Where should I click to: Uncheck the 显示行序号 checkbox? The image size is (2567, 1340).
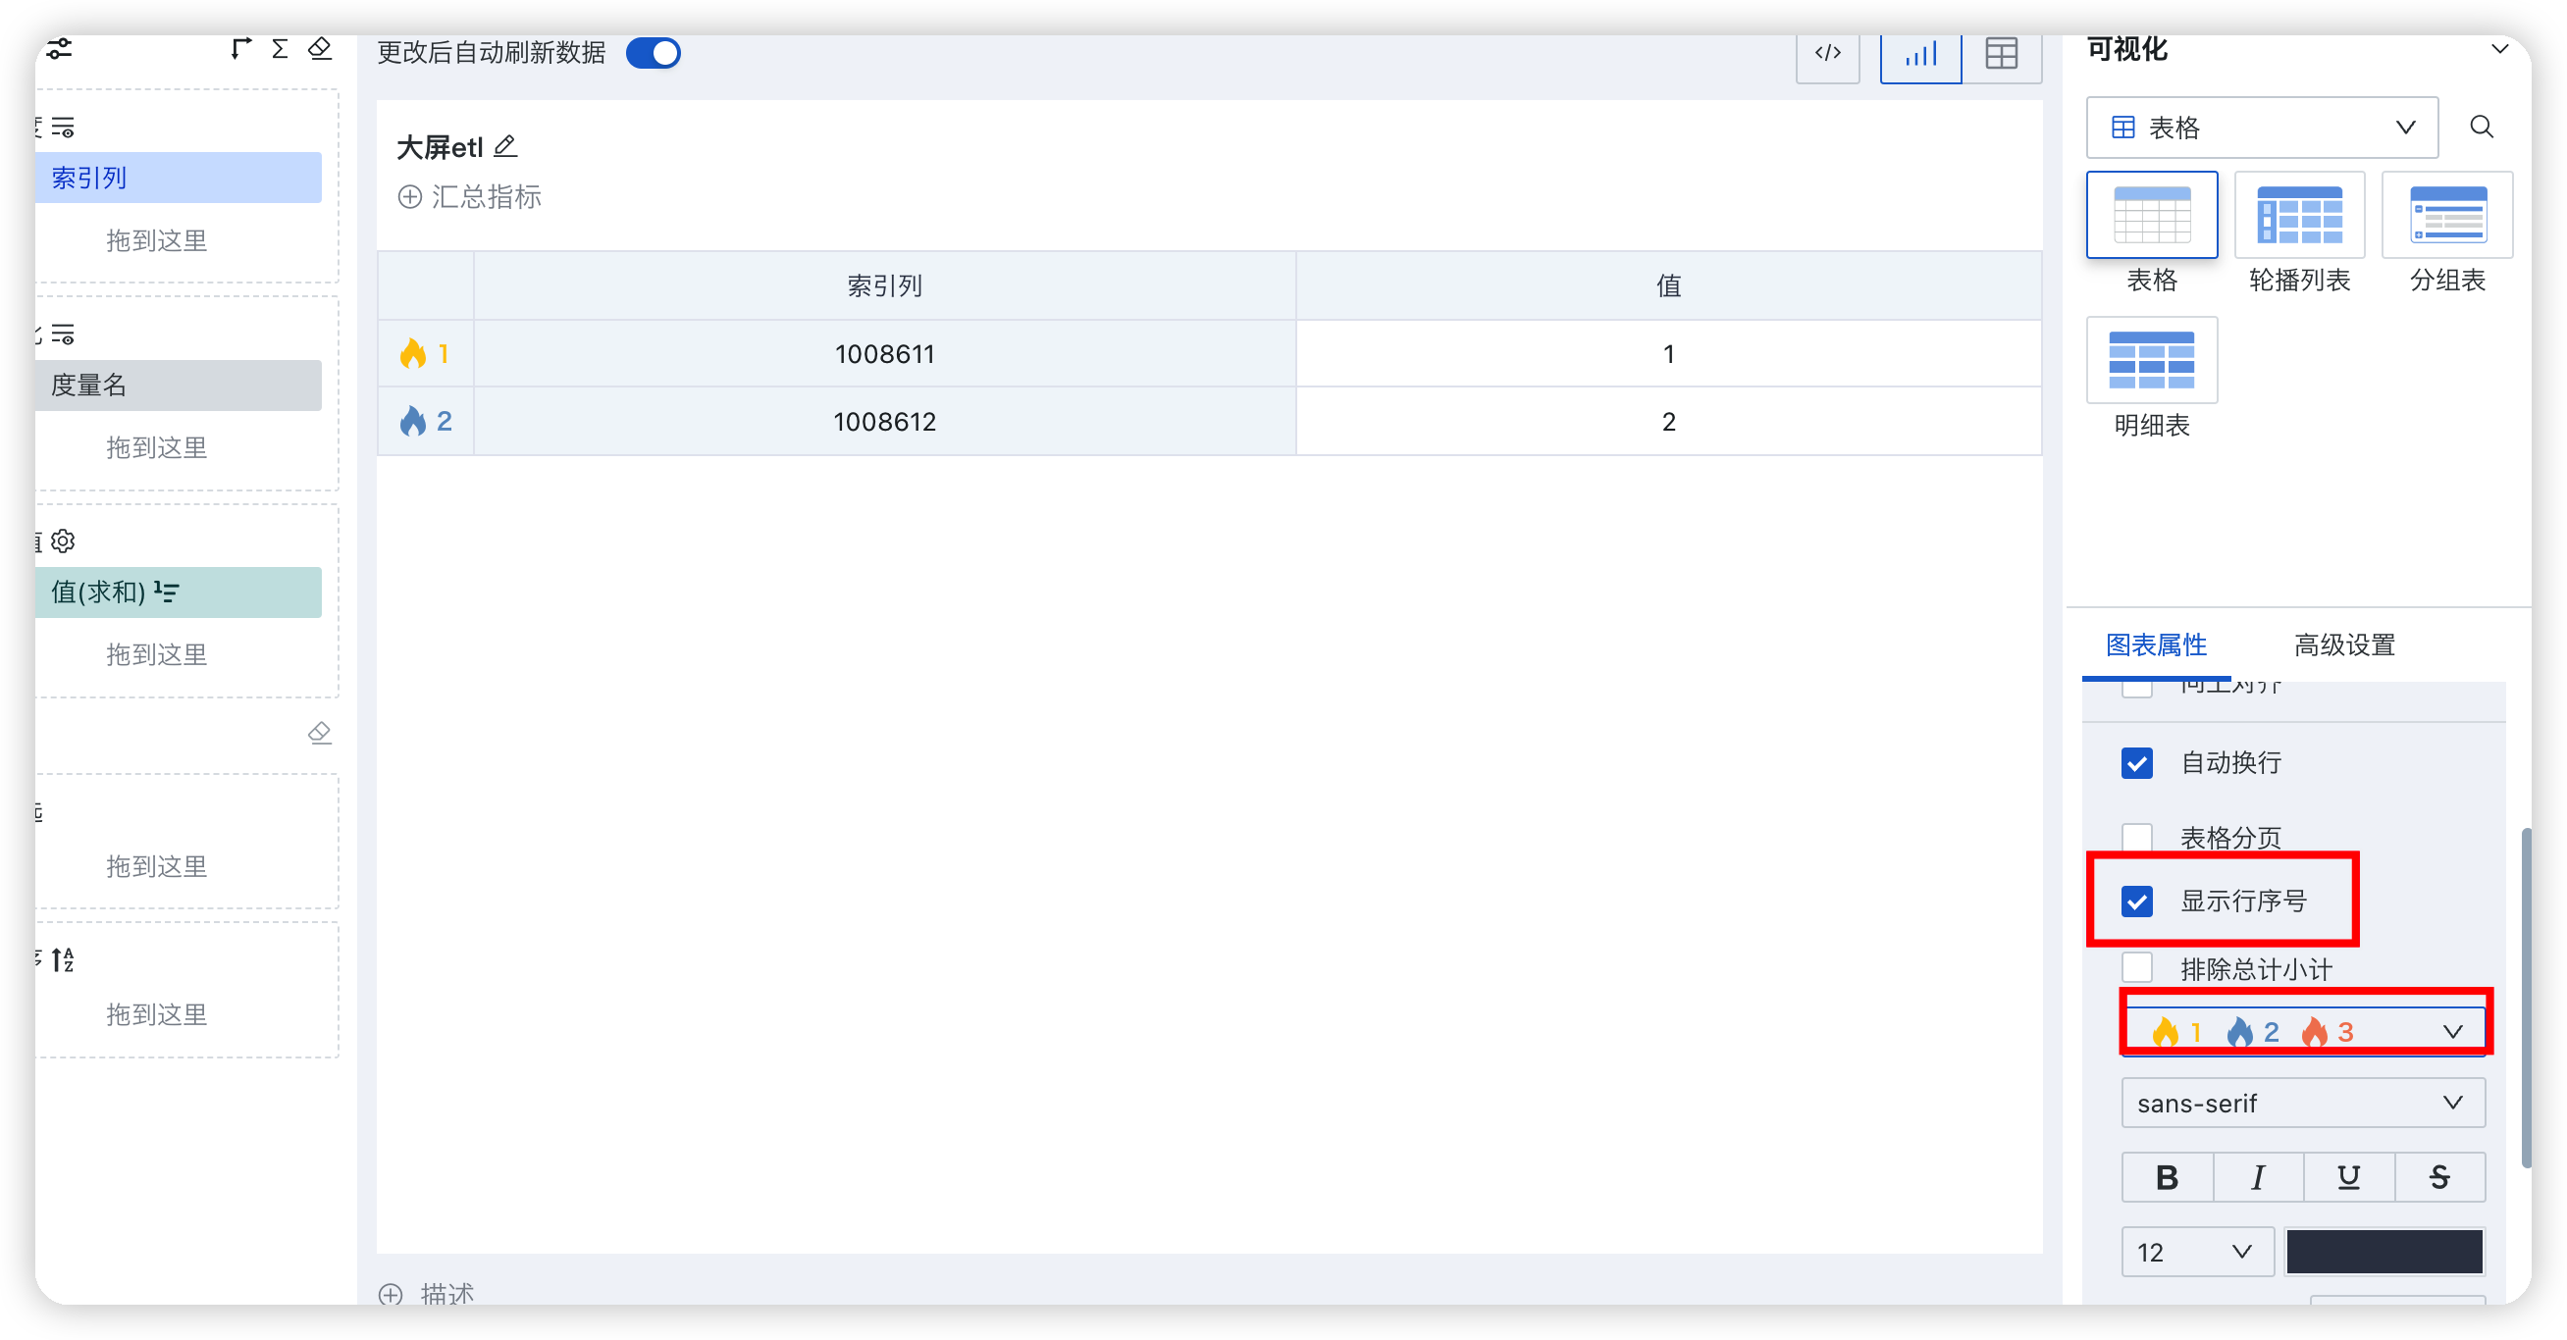coord(2136,901)
